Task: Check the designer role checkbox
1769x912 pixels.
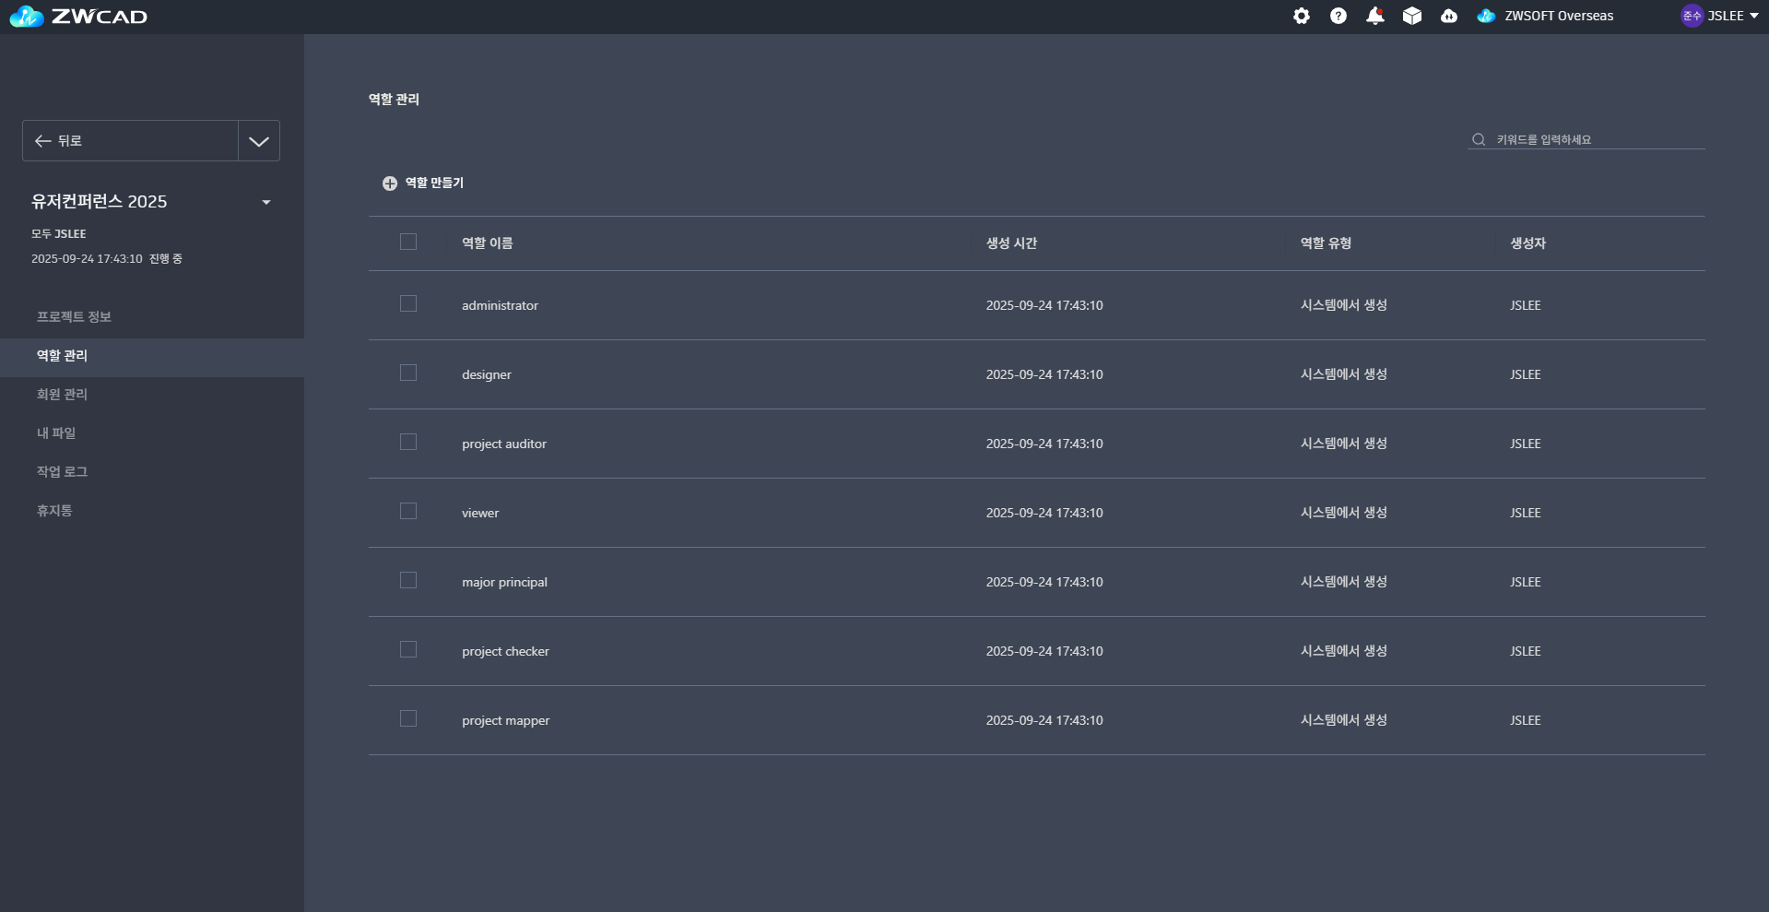Action: point(408,373)
